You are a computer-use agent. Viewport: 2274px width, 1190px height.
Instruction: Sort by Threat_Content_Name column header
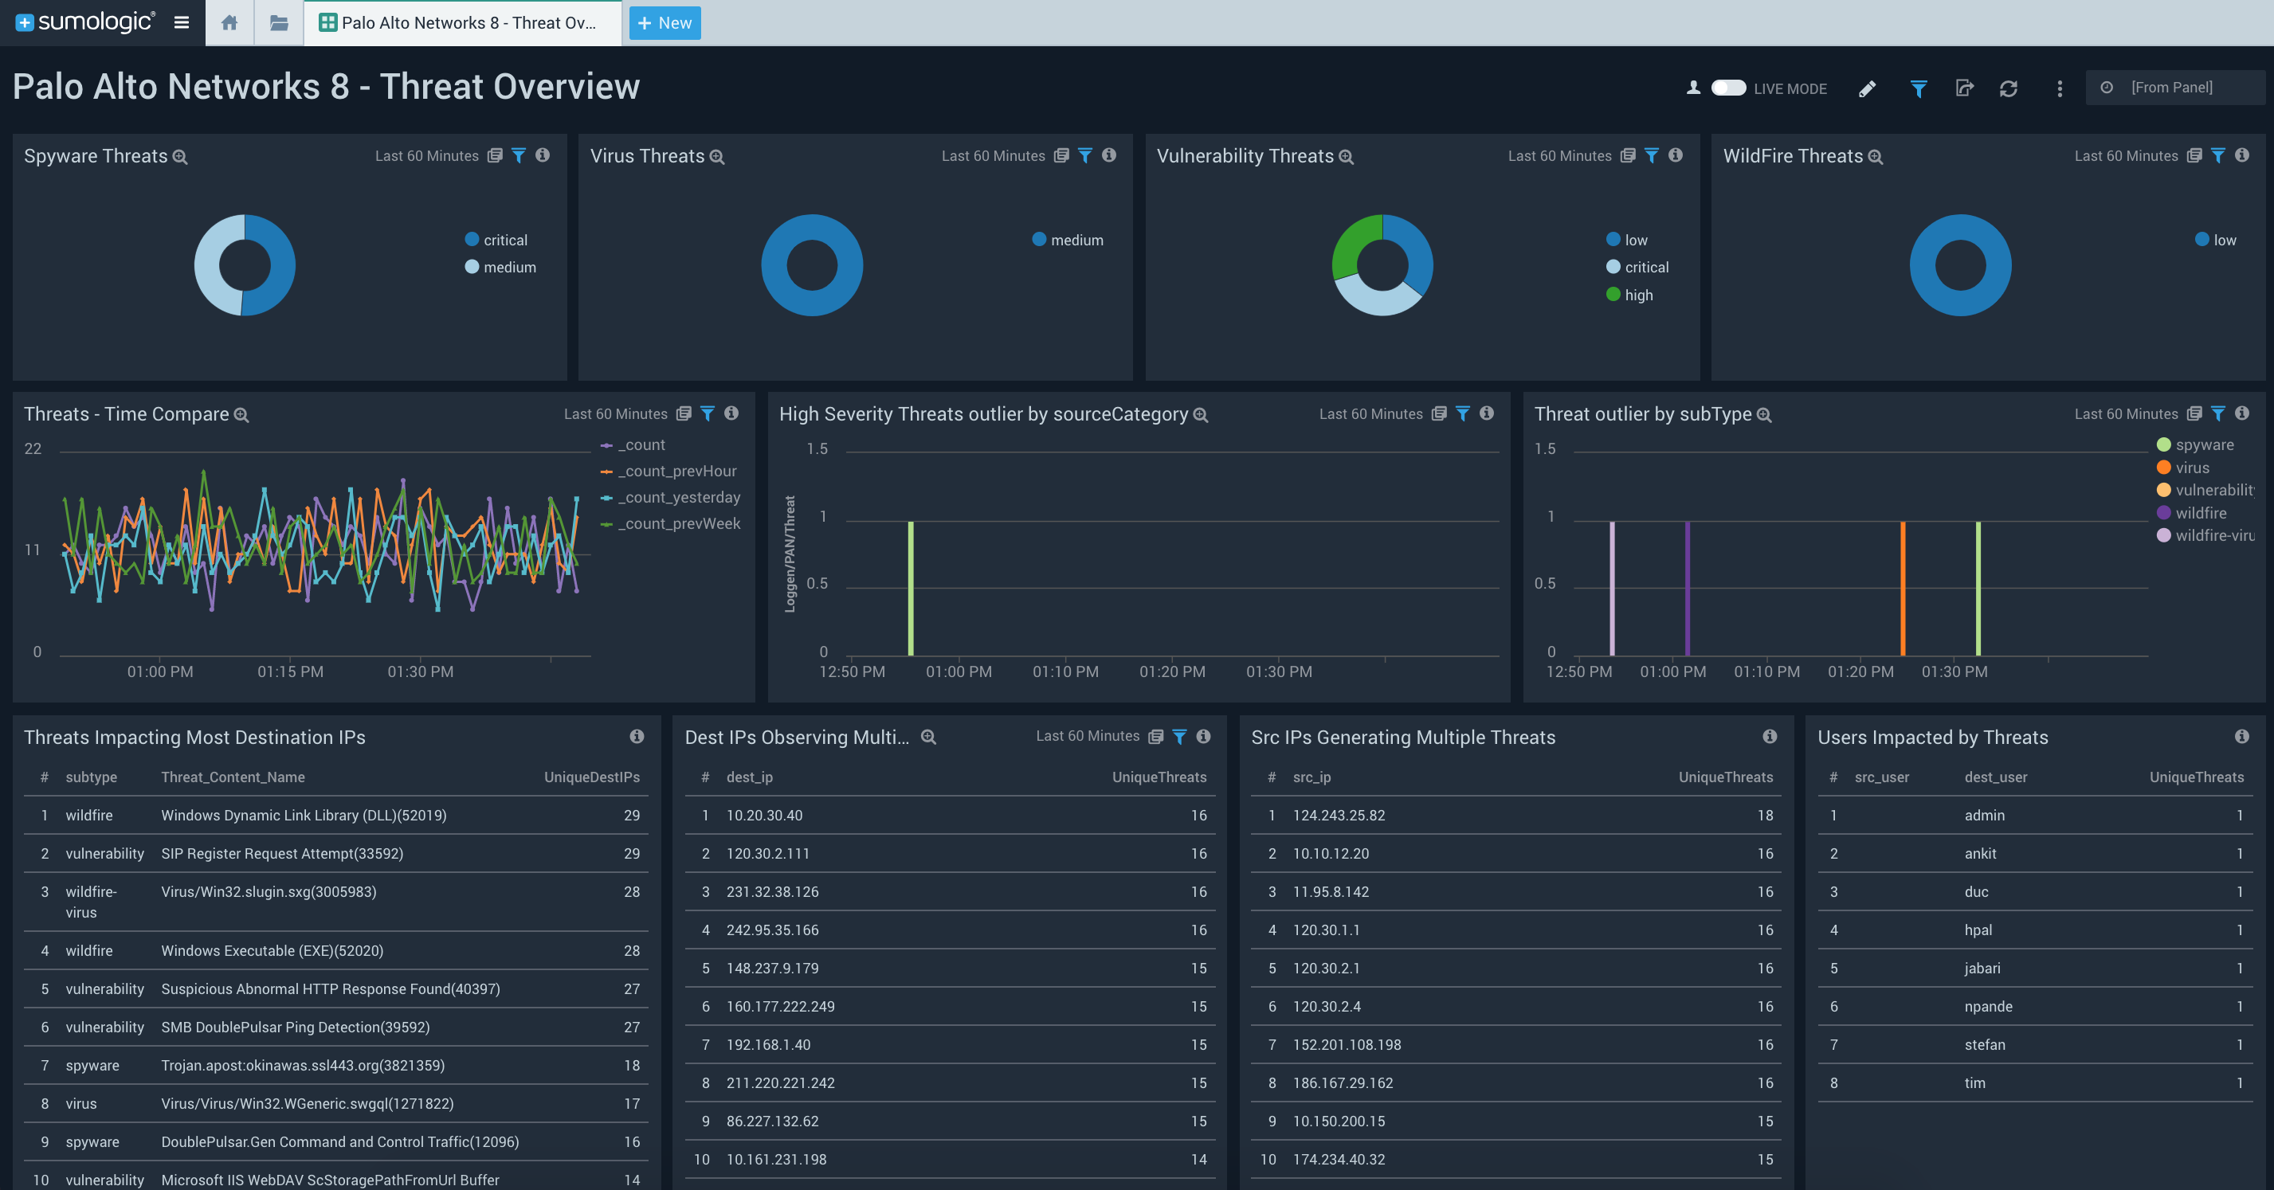(233, 777)
